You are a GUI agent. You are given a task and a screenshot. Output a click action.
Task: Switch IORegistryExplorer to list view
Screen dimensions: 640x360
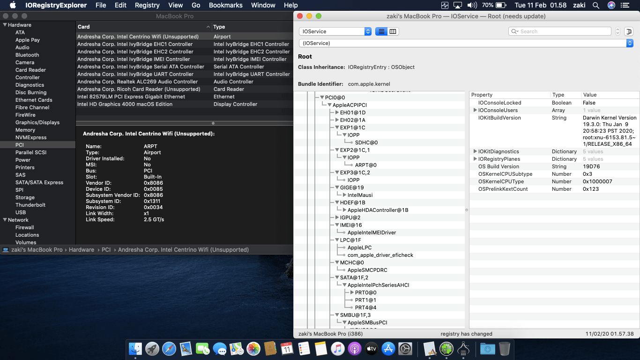[381, 31]
